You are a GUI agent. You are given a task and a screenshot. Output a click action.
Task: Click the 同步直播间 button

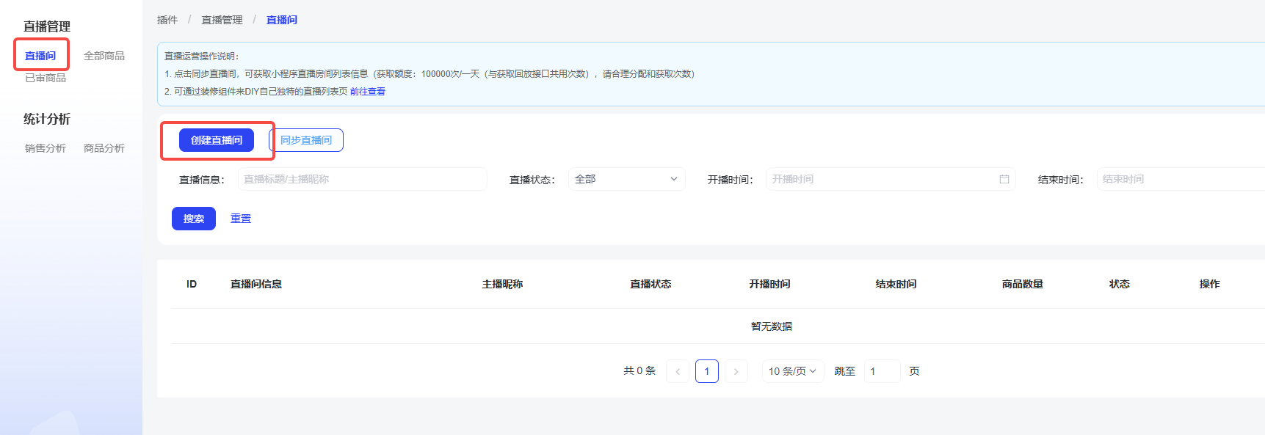pos(306,140)
